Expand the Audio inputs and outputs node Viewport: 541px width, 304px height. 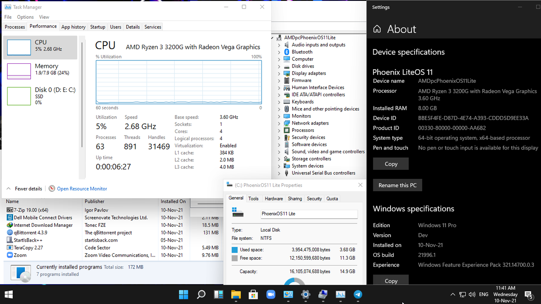(279, 45)
